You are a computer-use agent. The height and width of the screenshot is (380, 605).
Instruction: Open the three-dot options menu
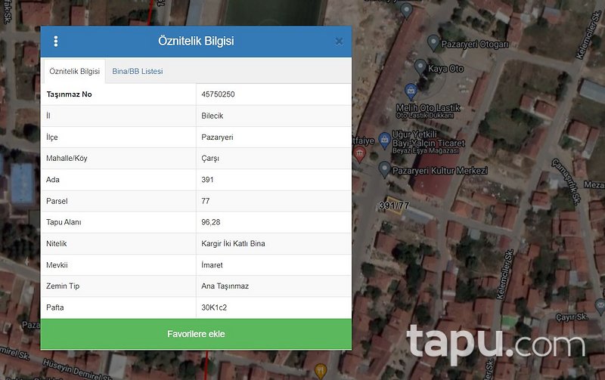tap(56, 42)
